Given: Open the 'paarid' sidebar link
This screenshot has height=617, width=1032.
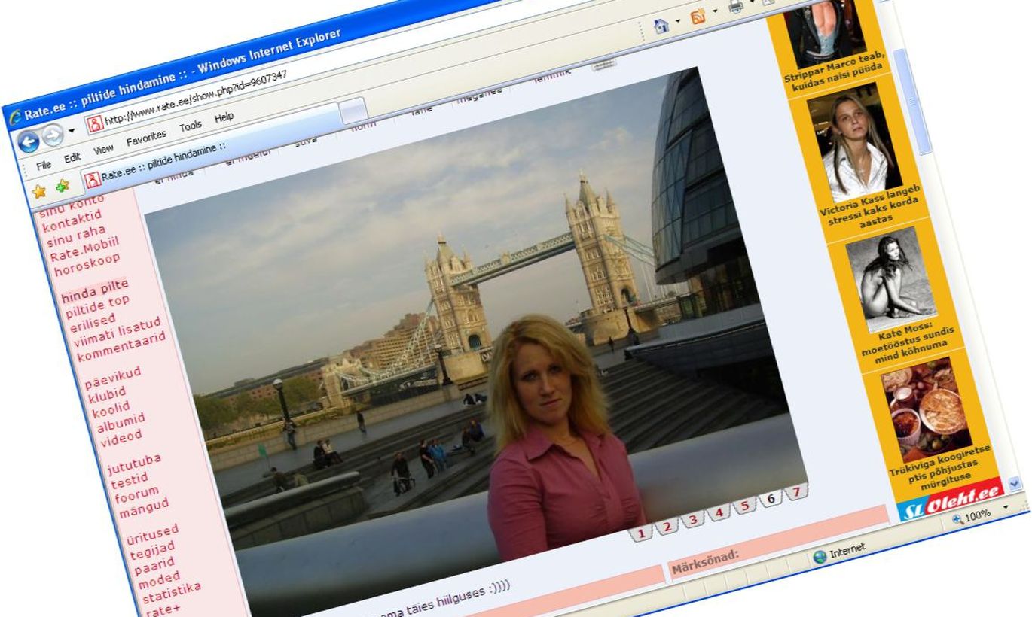Looking at the screenshot, I should pyautogui.click(x=154, y=566).
